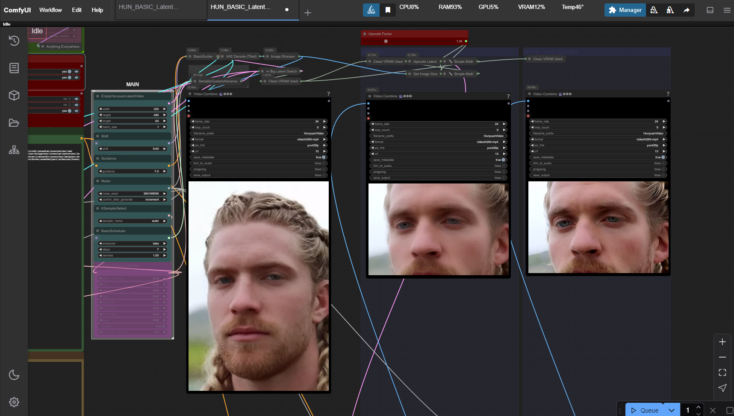Open the node library cube icon
734x416 pixels.
click(14, 95)
